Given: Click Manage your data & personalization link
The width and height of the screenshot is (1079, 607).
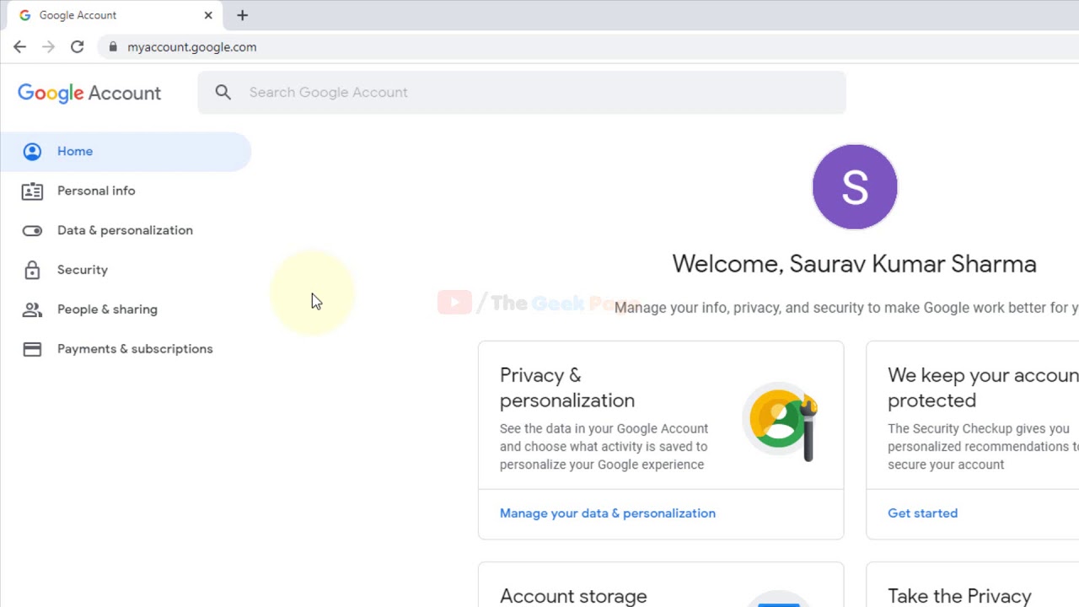Looking at the screenshot, I should 607,513.
